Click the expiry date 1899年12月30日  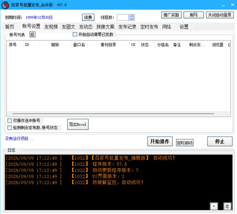tap(39, 18)
